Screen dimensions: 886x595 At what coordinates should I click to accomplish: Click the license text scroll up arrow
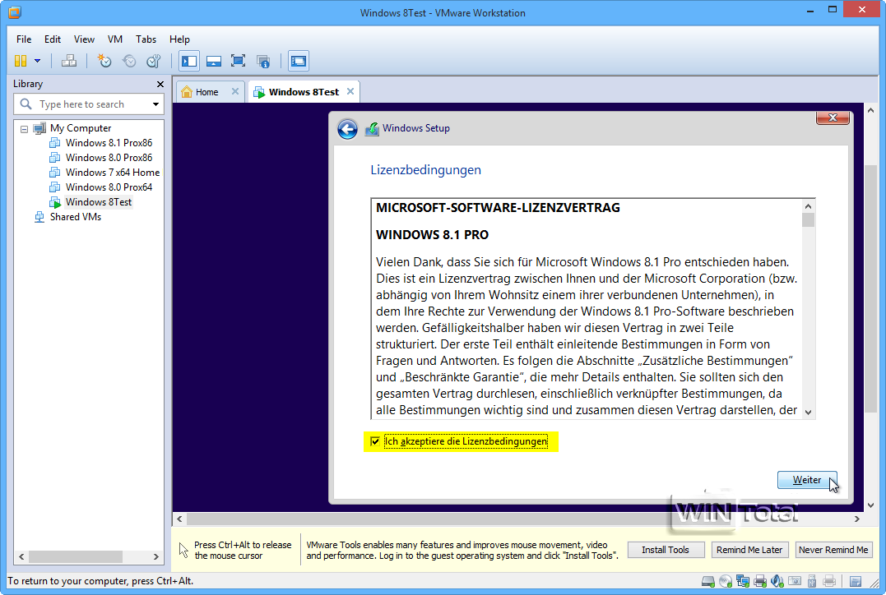click(x=808, y=206)
